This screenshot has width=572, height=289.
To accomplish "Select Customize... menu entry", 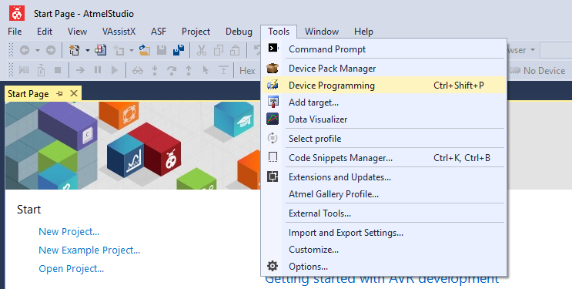I will pyautogui.click(x=383, y=250).
